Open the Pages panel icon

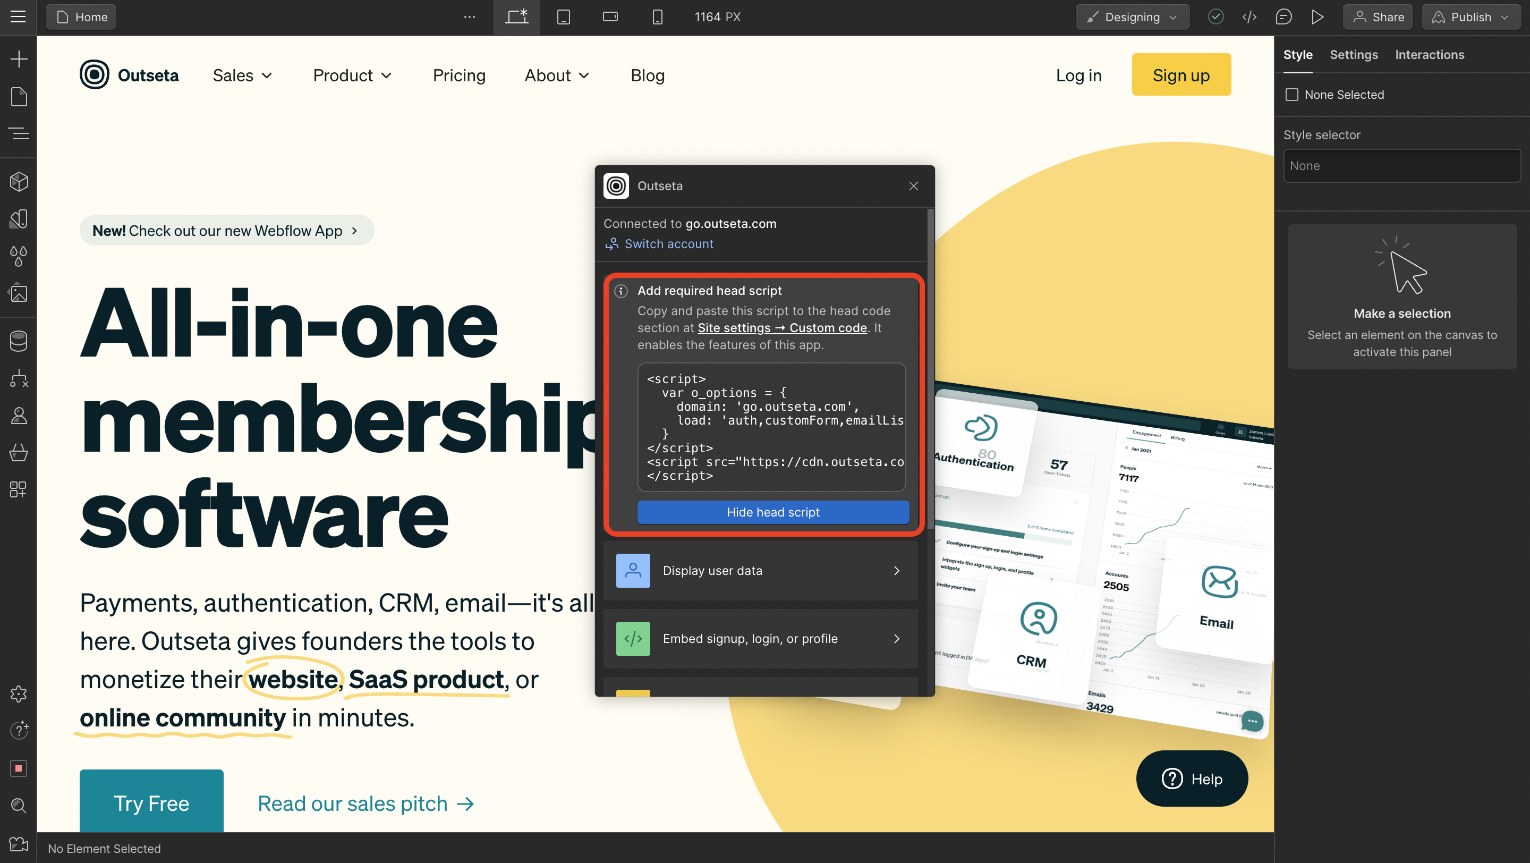(x=19, y=96)
